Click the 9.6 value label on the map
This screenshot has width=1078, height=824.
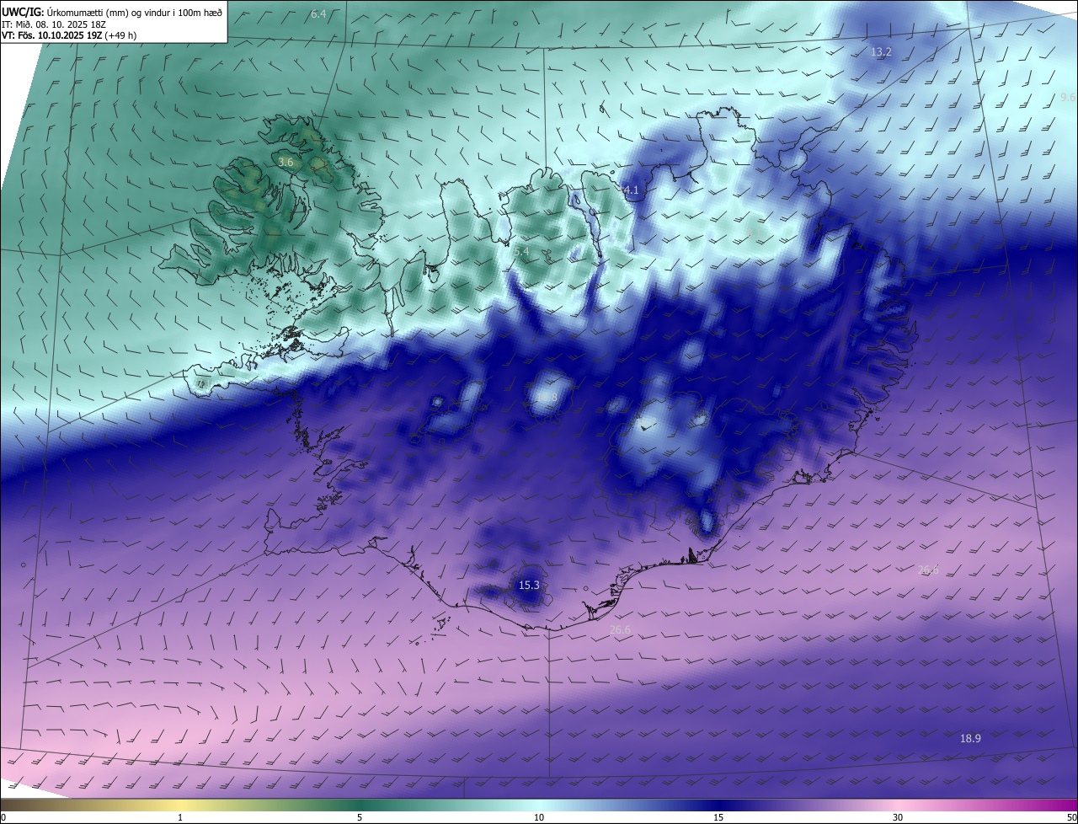[x=1069, y=98]
